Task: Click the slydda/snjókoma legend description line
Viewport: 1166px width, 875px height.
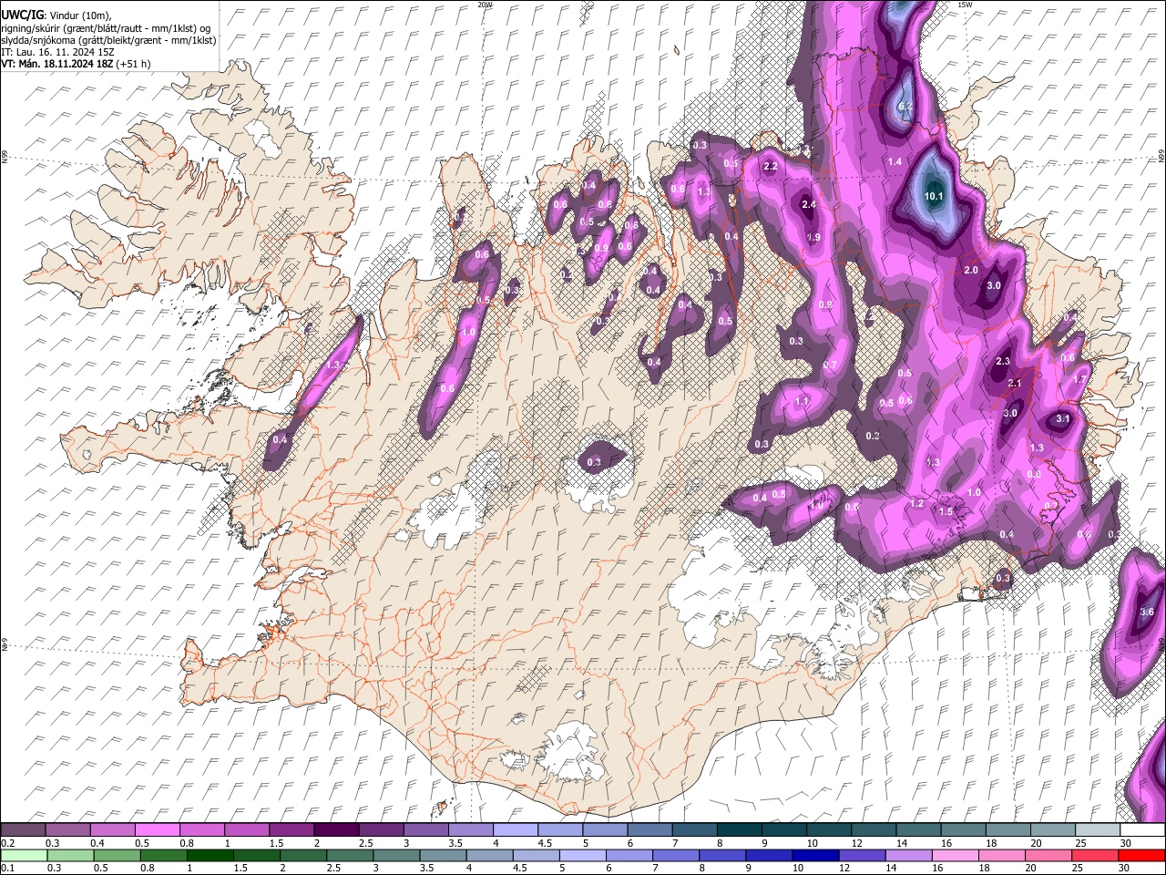Action: (x=108, y=40)
